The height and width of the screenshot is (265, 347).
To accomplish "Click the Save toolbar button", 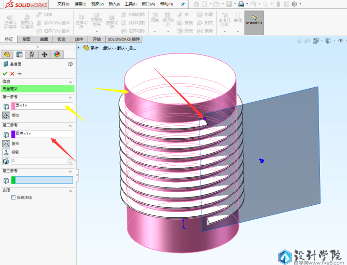I will click(228, 4).
